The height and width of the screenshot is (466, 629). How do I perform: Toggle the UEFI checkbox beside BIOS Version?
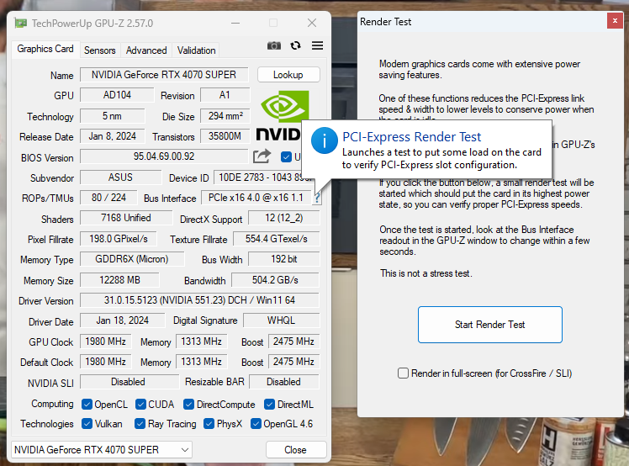pyautogui.click(x=286, y=157)
